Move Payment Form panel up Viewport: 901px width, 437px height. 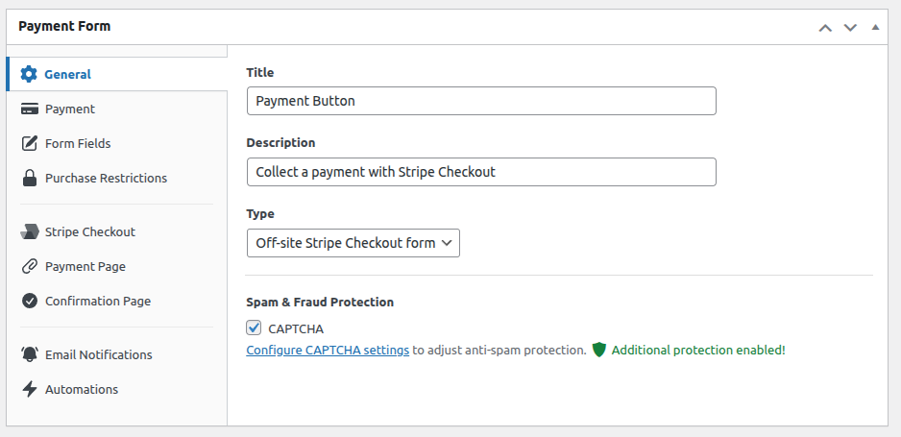coord(825,27)
